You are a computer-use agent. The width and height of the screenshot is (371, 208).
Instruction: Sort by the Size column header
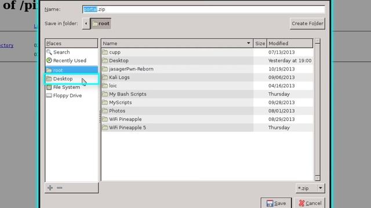(260, 43)
